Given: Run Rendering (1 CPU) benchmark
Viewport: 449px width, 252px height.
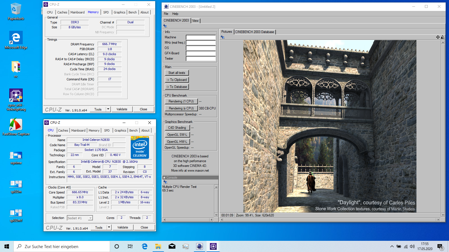Looking at the screenshot, I should [181, 101].
